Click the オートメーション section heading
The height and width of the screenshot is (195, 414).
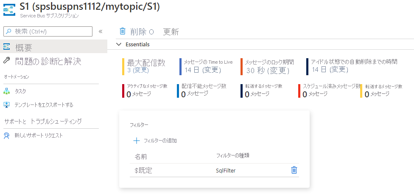[17, 77]
